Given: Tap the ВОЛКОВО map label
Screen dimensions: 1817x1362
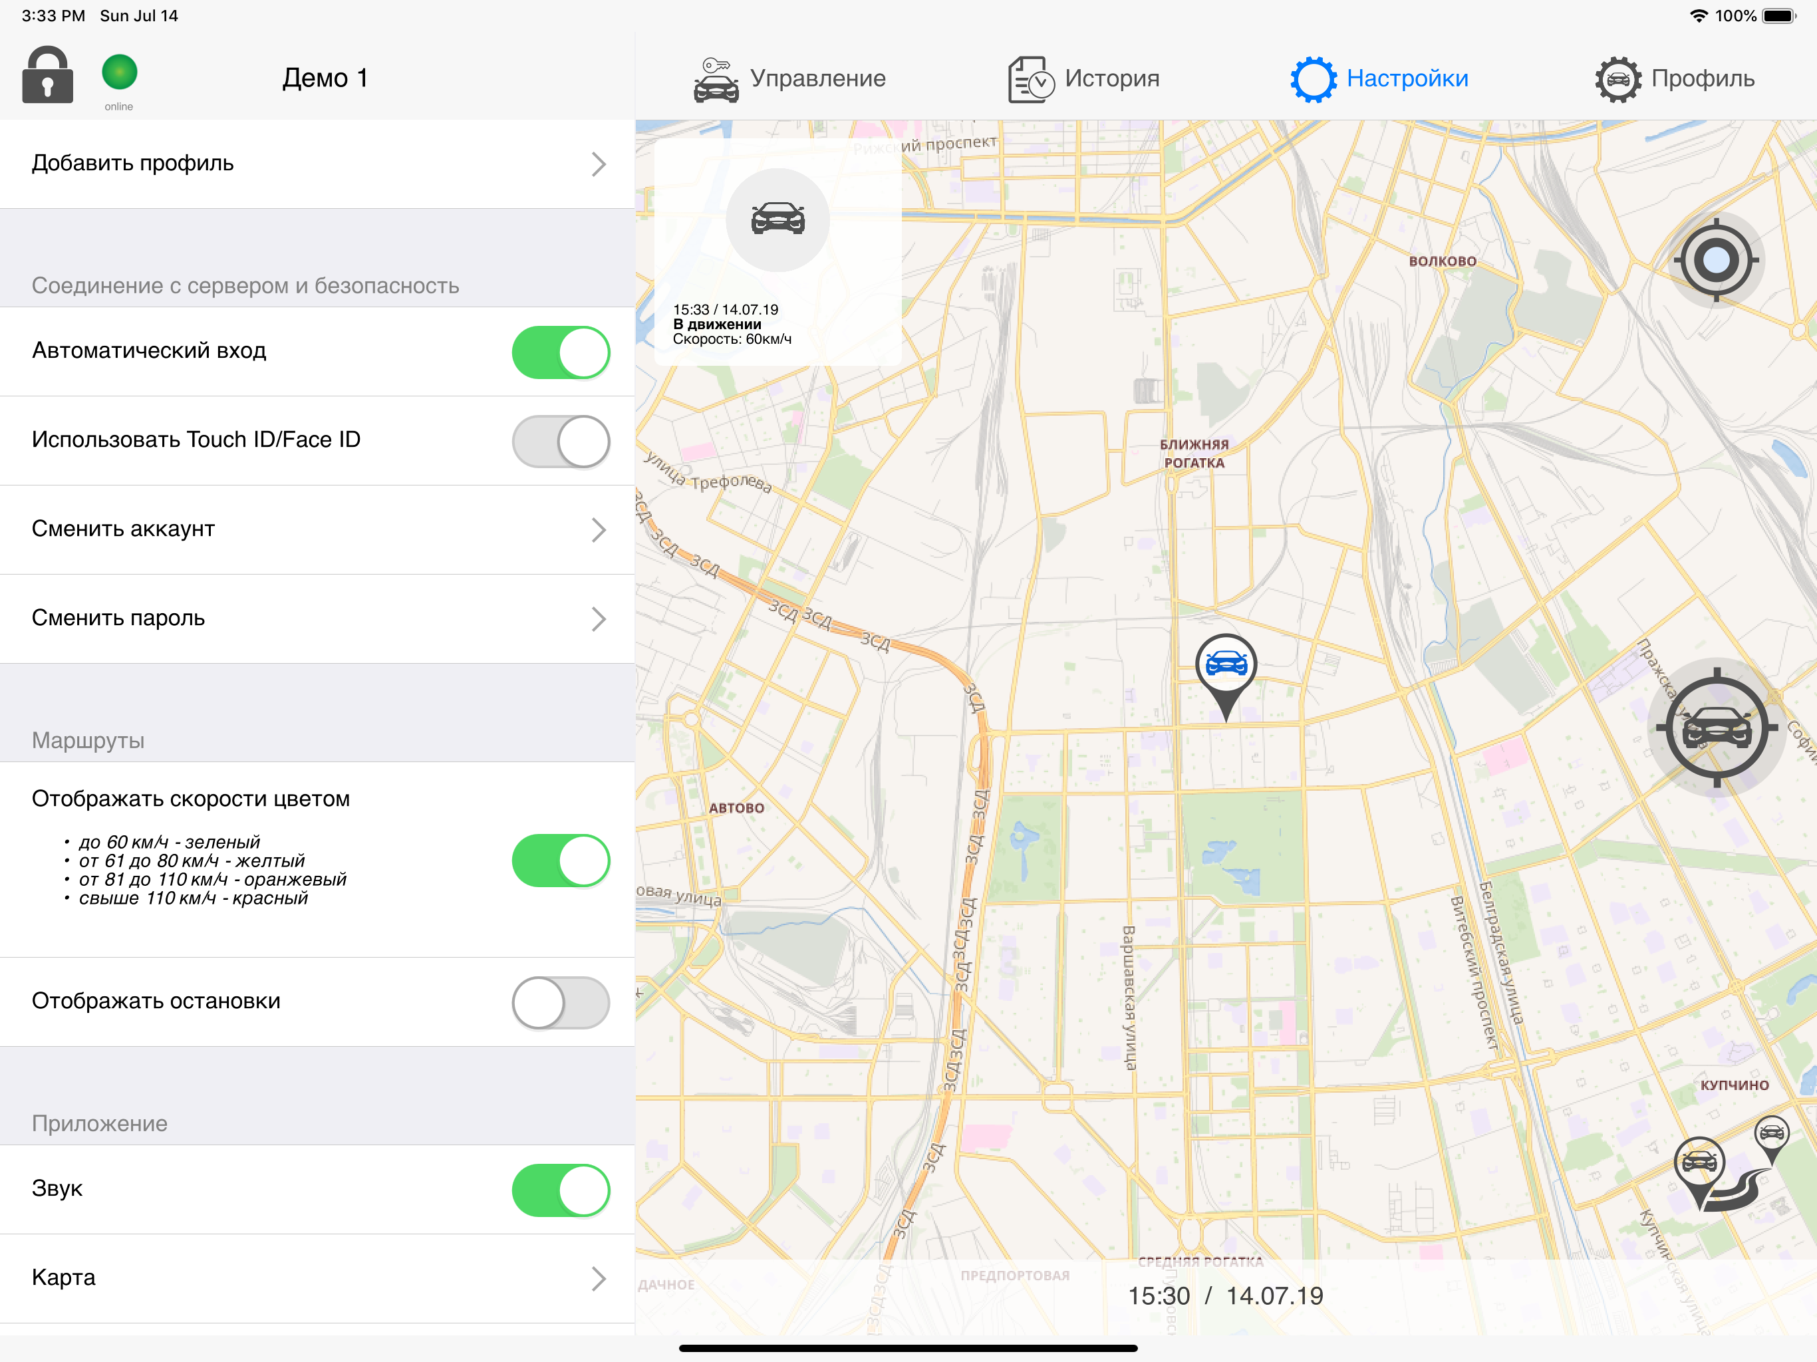Looking at the screenshot, I should pyautogui.click(x=1443, y=261).
